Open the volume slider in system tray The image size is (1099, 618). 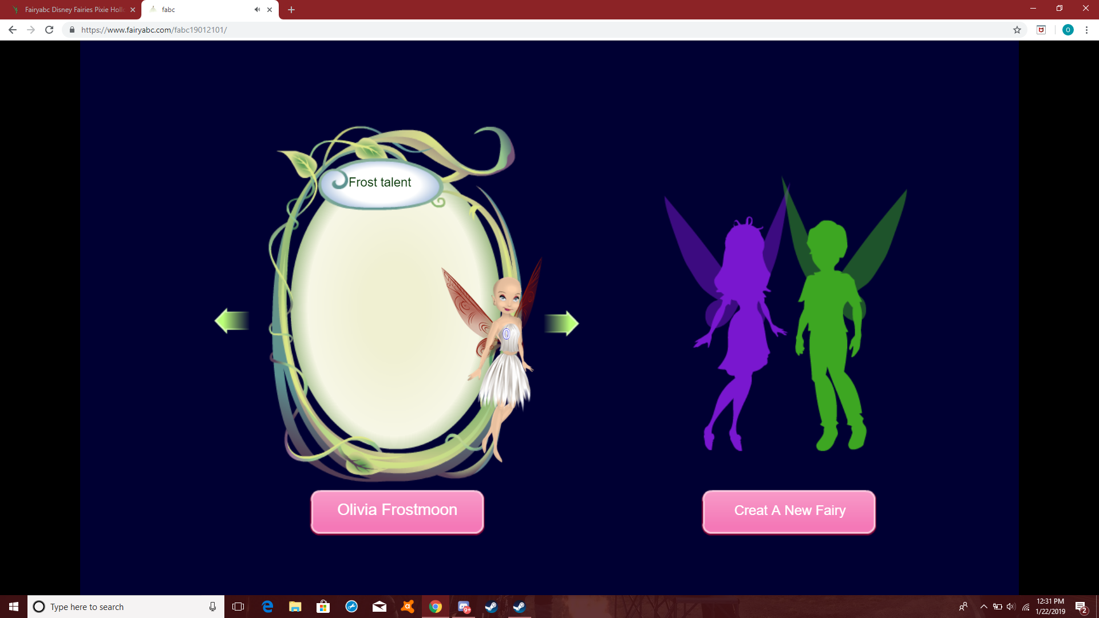1011,607
